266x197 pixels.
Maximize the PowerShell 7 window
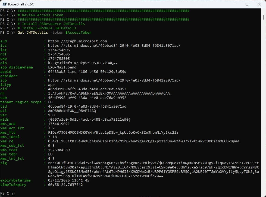(x=247, y=4)
